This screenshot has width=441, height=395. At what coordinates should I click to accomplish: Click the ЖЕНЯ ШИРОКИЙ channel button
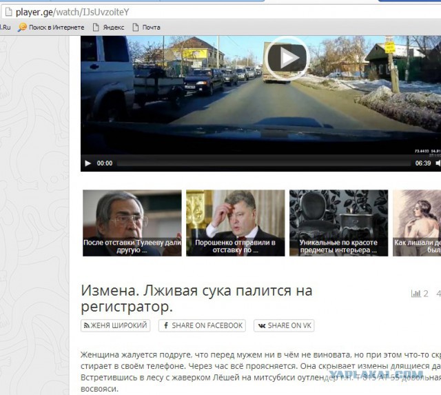click(x=115, y=325)
